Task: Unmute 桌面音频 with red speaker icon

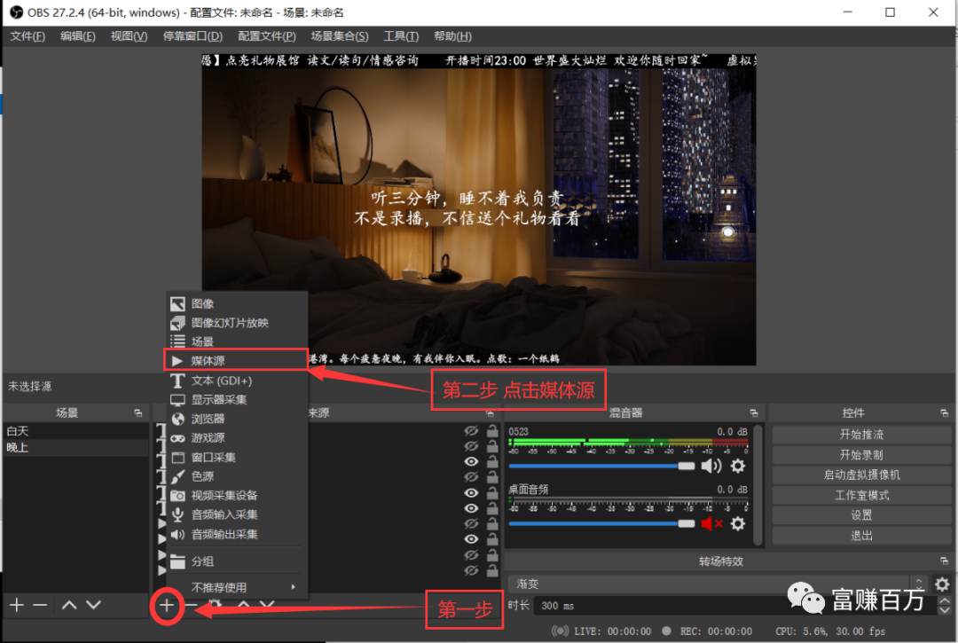Action: [x=711, y=524]
